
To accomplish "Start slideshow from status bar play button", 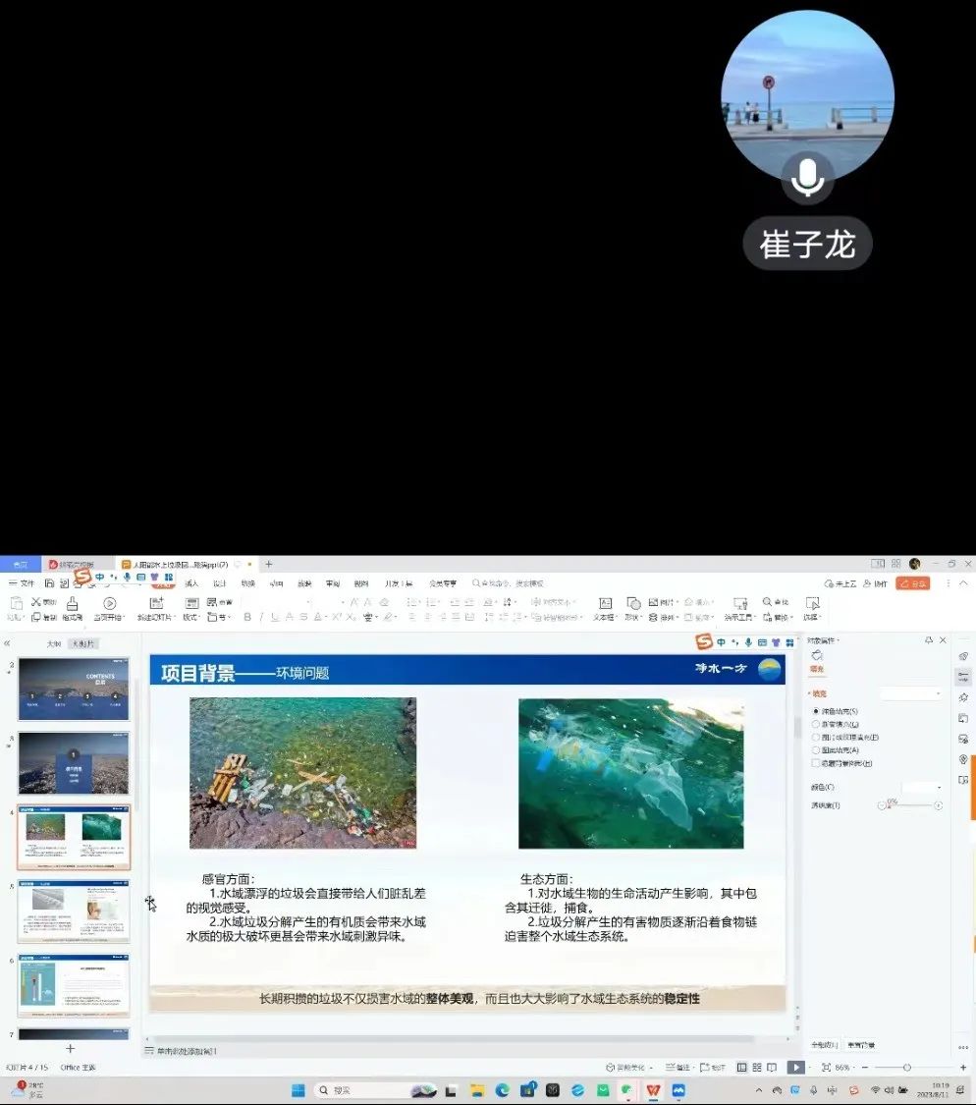I will pyautogui.click(x=795, y=1067).
